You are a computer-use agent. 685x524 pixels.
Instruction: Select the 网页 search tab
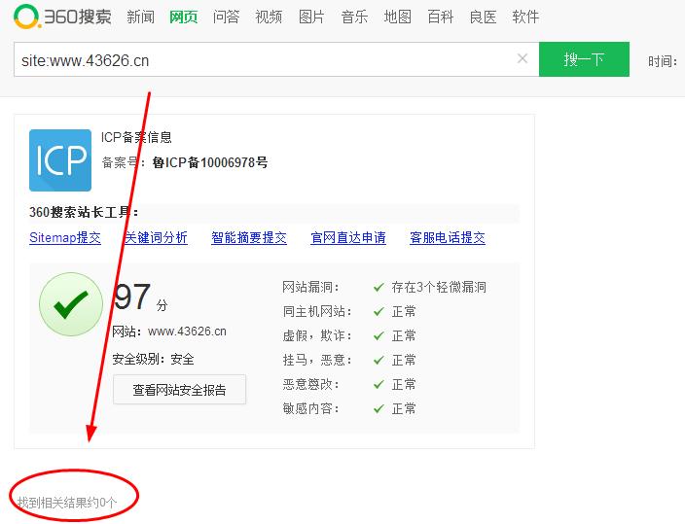[184, 17]
